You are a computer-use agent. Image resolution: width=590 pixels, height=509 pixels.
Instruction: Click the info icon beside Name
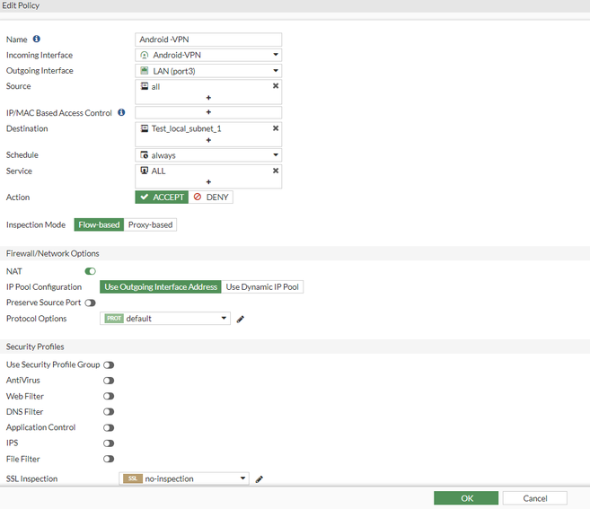point(37,39)
